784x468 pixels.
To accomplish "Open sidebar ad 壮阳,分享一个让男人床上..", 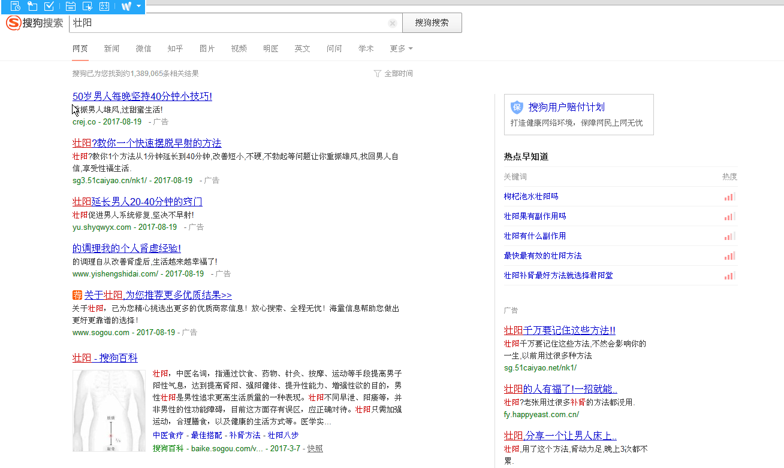I will [560, 436].
